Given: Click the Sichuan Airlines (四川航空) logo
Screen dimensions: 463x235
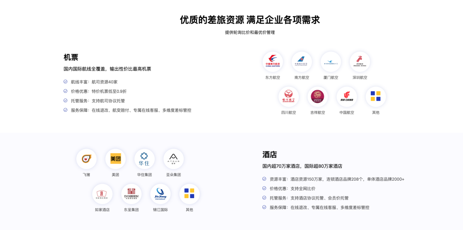Looking at the screenshot, I should pyautogui.click(x=289, y=97).
